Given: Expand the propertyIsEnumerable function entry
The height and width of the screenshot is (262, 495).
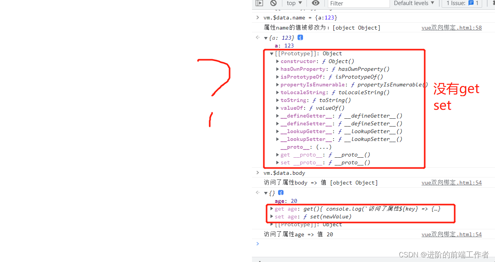Looking at the screenshot, I should coord(277,85).
